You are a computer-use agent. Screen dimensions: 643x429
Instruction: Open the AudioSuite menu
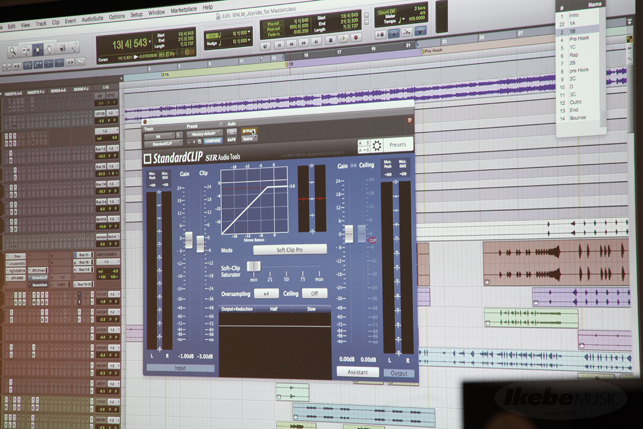[92, 17]
